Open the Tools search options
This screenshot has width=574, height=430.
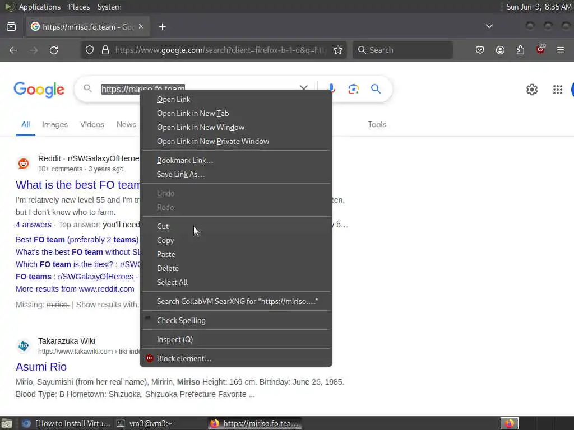click(377, 125)
